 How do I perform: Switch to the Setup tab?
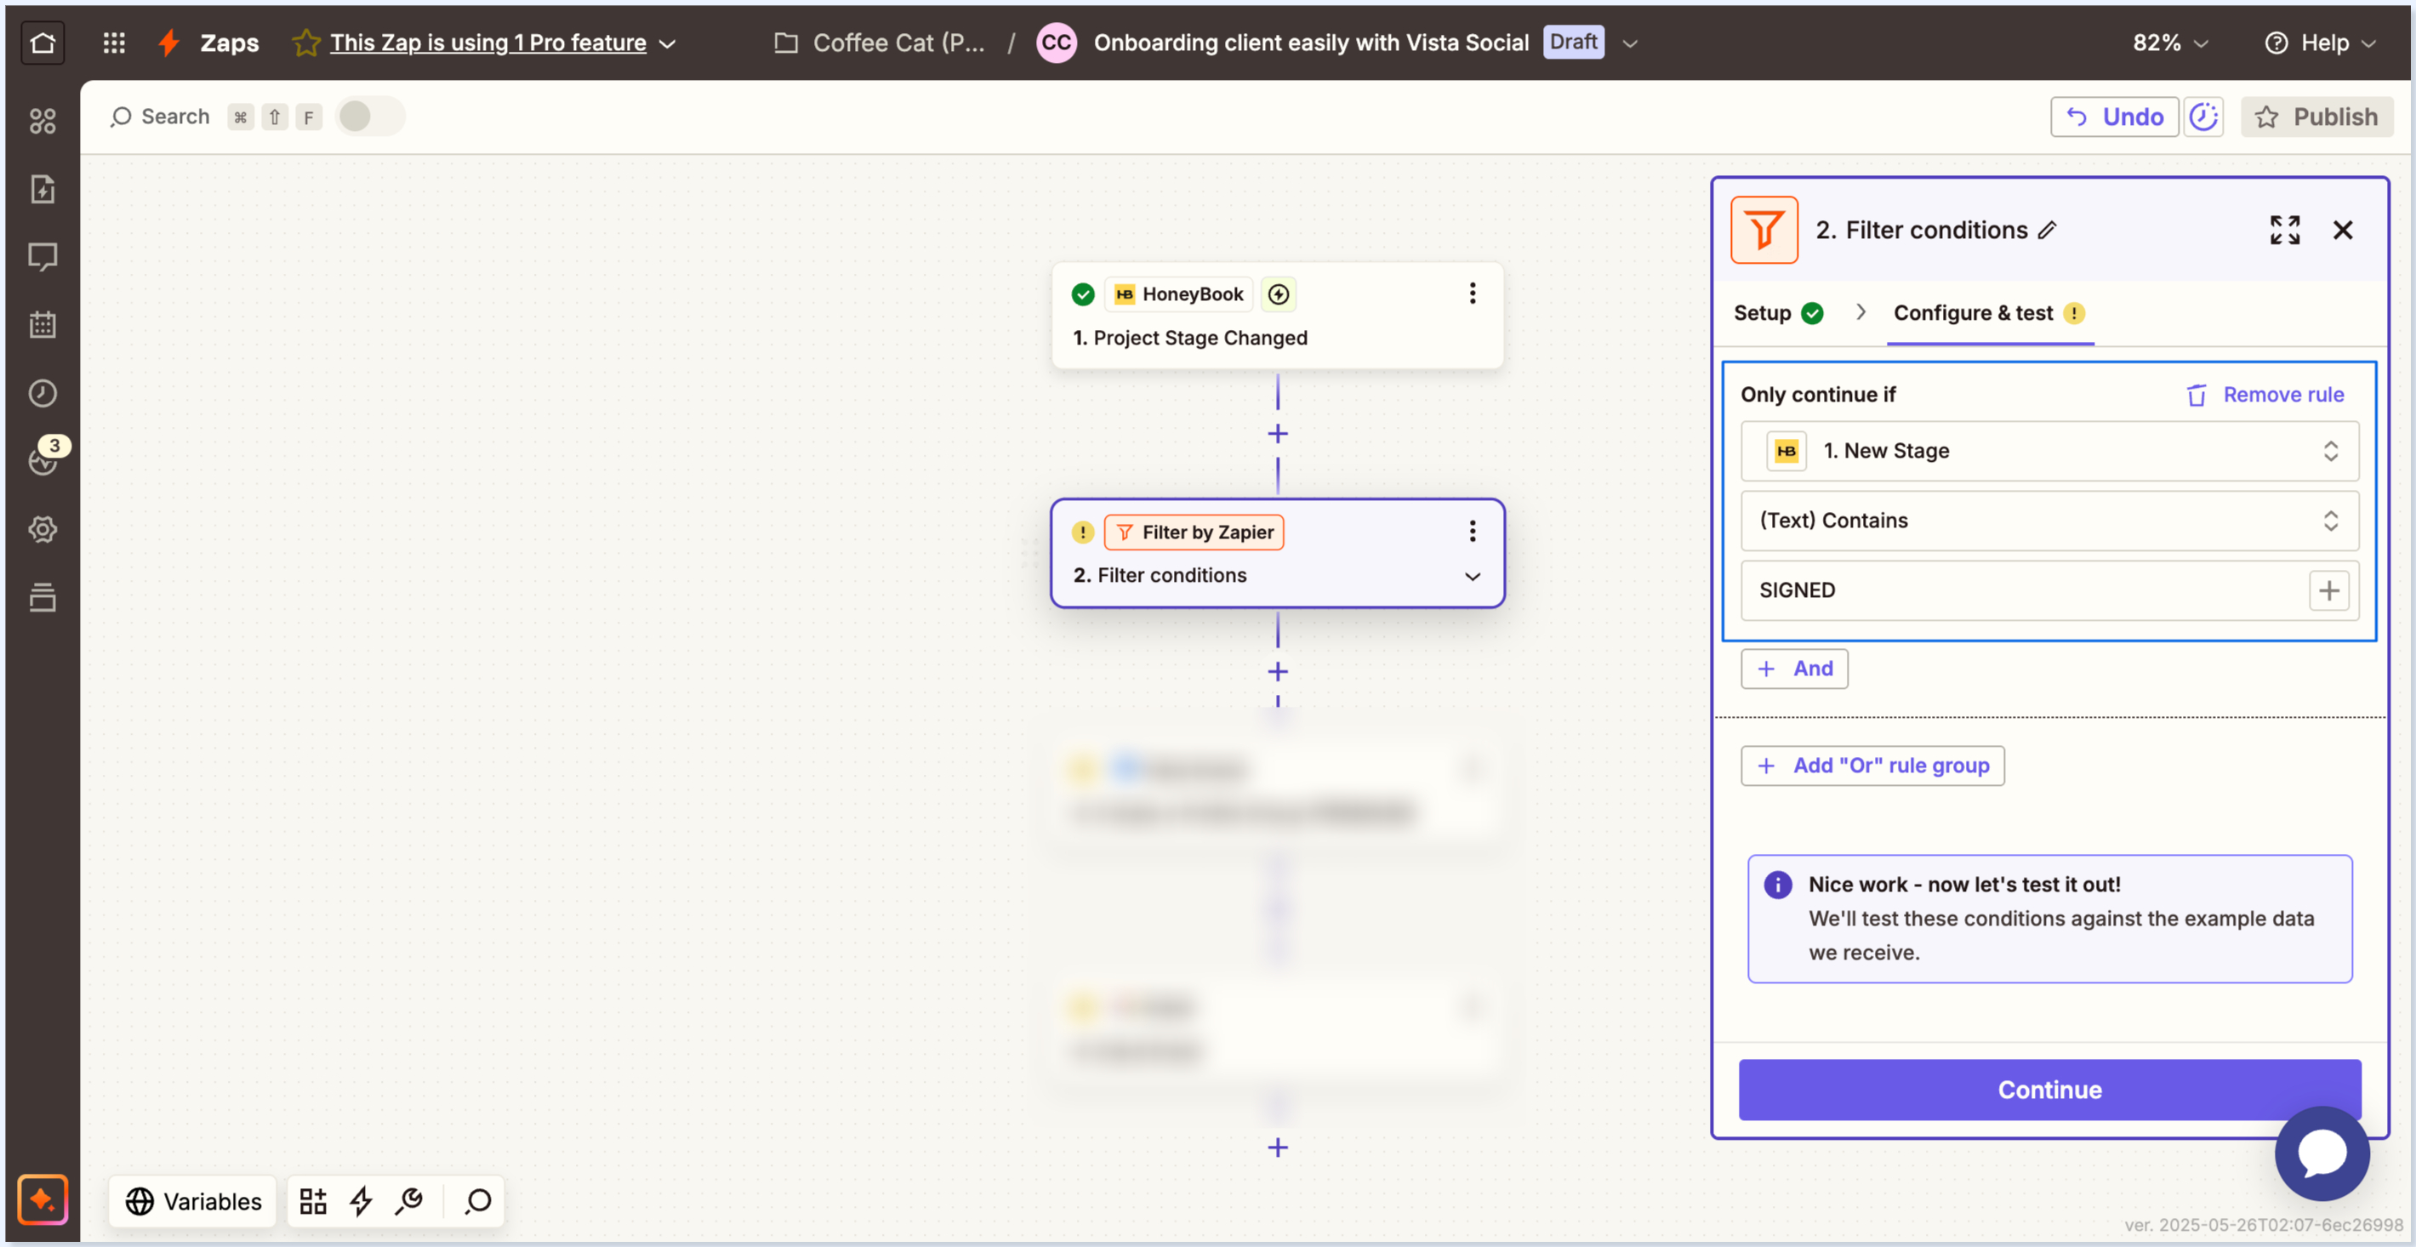click(1778, 312)
